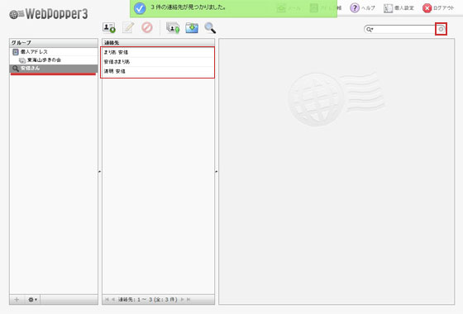
Task: Open the ヘルプ help link
Action: 363,8
